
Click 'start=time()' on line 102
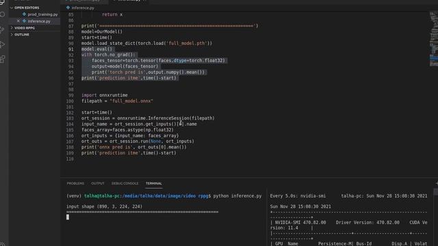96,112
